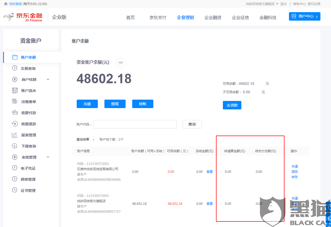Click inside the 账户代码 input field
331x227 pixels.
(135, 124)
